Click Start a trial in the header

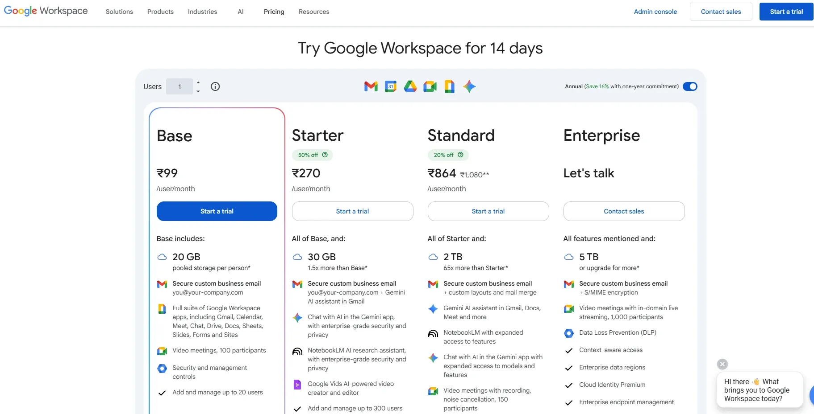click(786, 12)
